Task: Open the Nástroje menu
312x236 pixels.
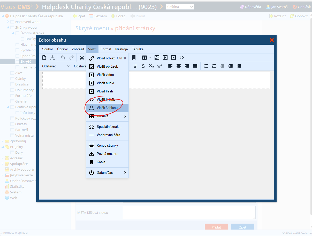Action: pos(121,49)
